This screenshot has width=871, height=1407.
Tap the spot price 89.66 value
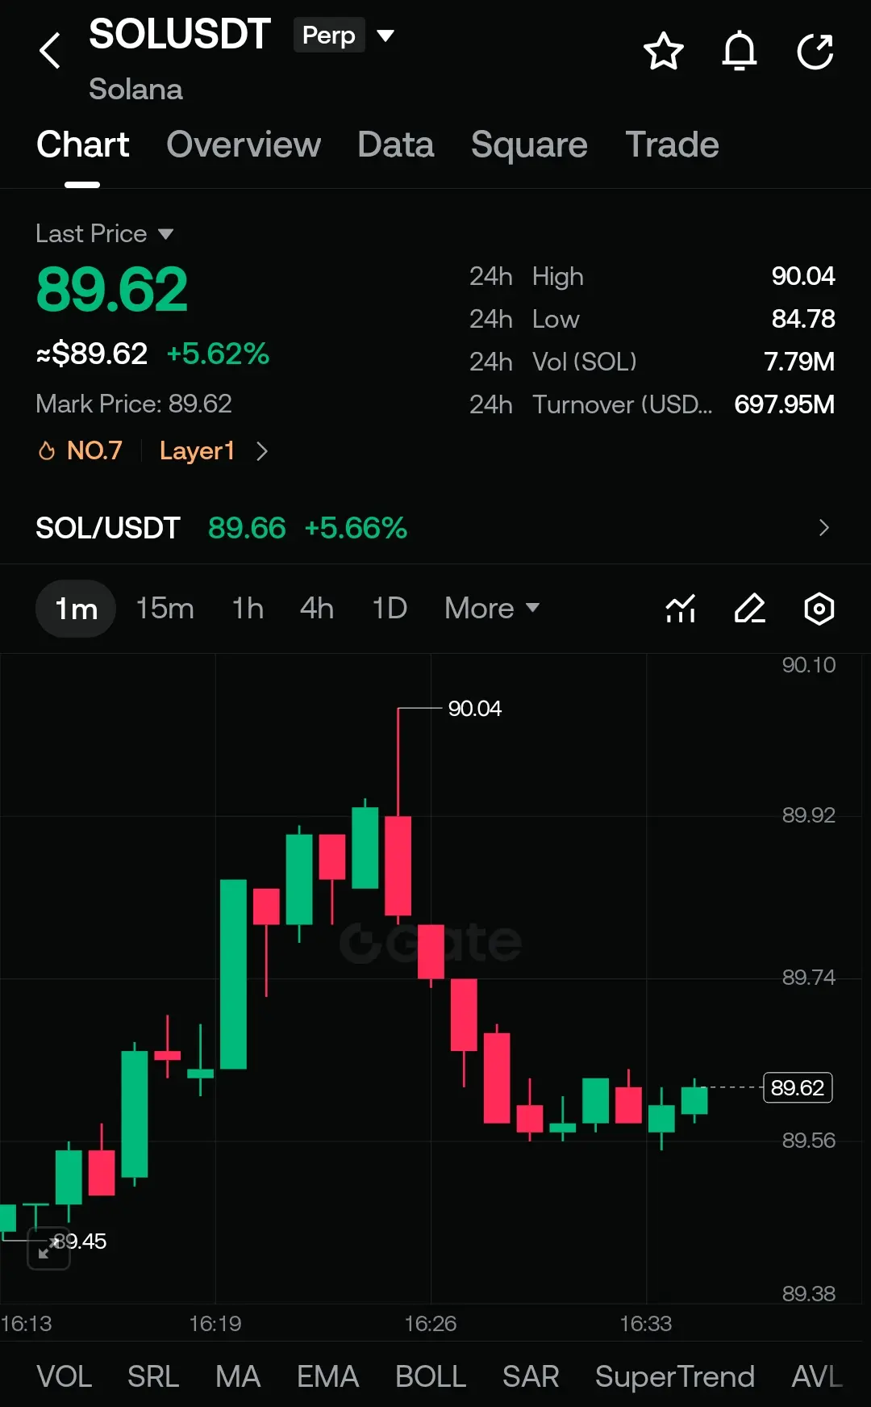coord(247,528)
